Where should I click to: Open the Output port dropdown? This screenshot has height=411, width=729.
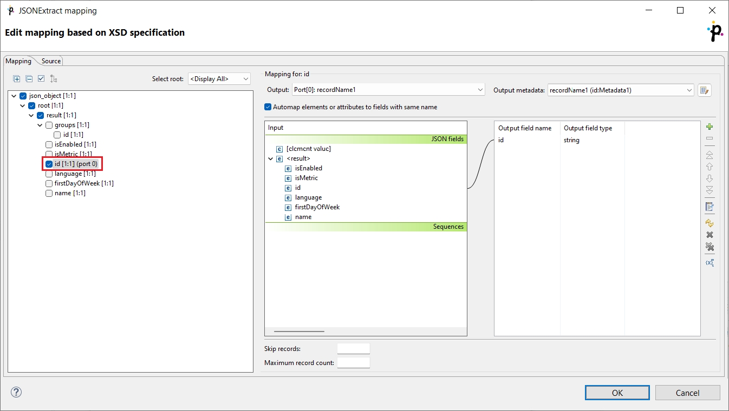[388, 90]
